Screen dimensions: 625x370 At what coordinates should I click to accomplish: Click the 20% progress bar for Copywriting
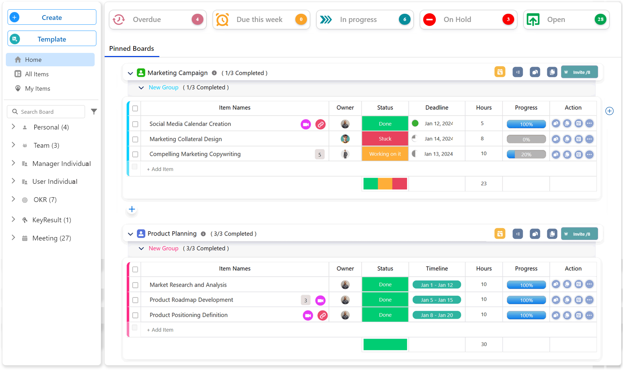pos(526,155)
